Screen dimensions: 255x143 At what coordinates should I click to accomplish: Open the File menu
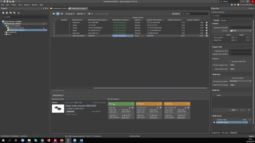point(2,5)
